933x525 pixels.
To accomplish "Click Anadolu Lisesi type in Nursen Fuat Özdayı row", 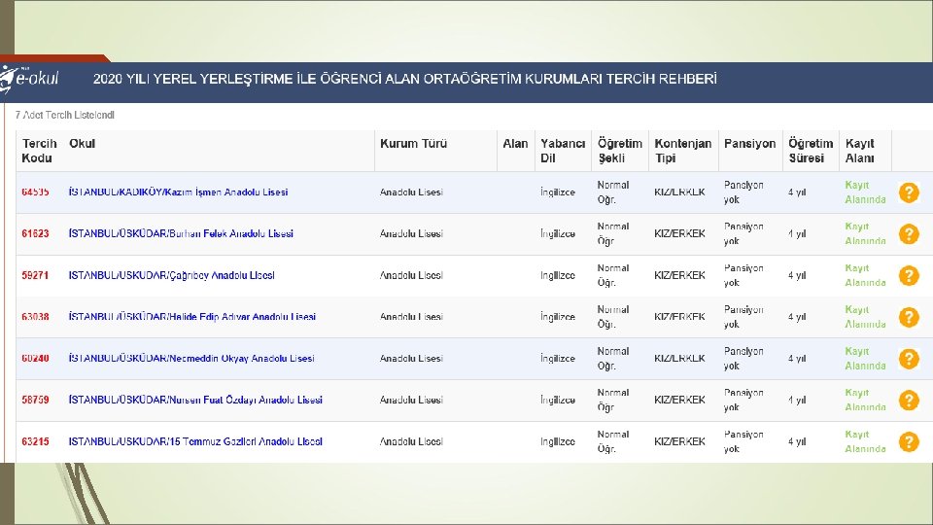I will click(x=411, y=400).
